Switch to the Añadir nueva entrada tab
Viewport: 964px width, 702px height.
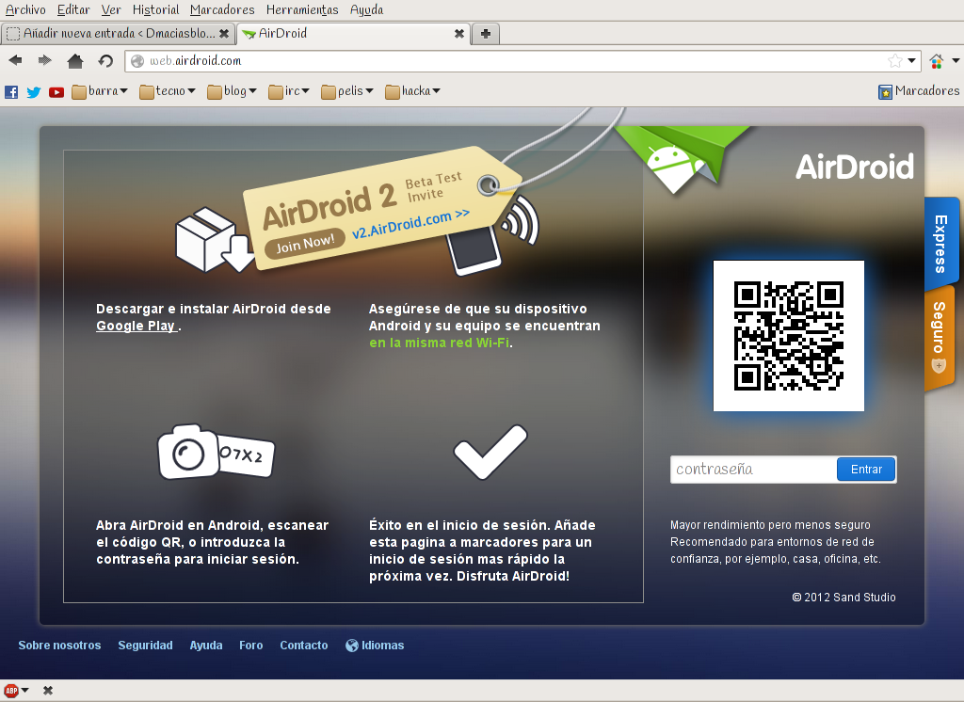click(x=118, y=34)
